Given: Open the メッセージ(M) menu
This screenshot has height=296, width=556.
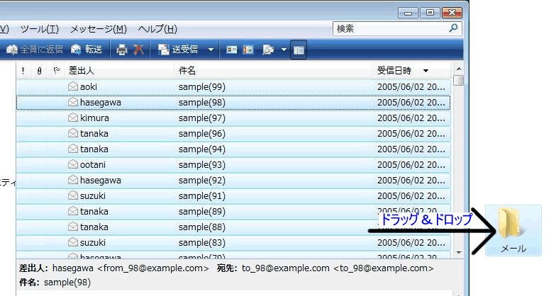Looking at the screenshot, I should [x=98, y=29].
